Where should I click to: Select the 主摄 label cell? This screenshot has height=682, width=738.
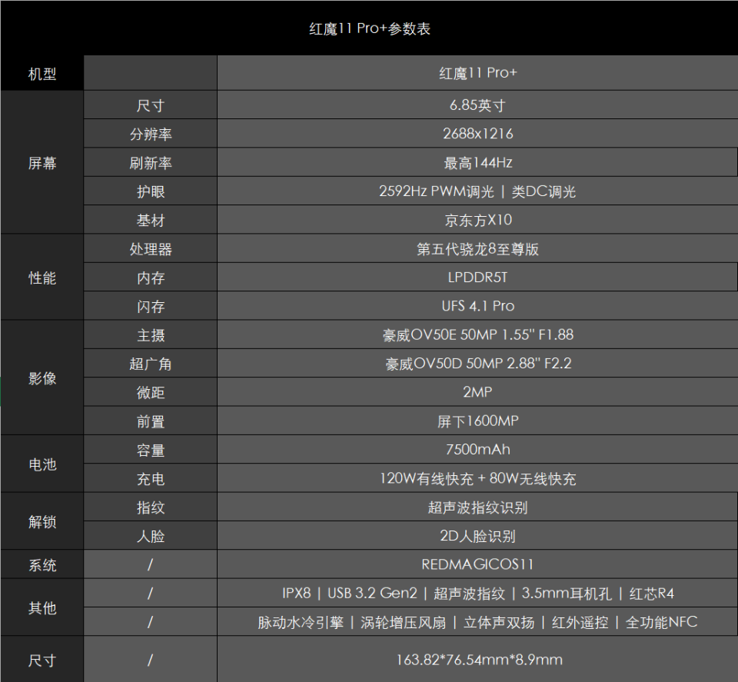coord(151,334)
